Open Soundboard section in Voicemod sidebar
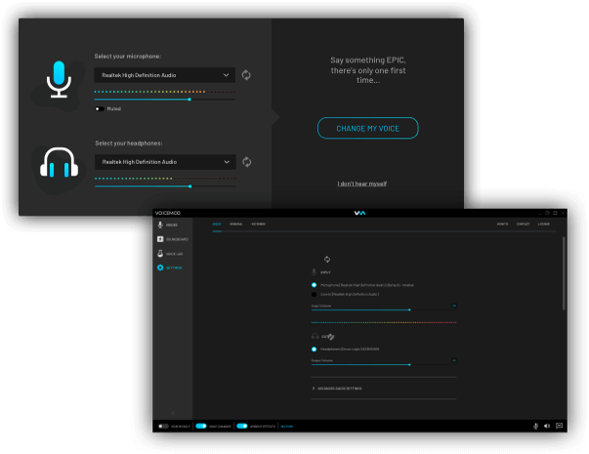Screen dimensions: 589x454 tap(173, 239)
